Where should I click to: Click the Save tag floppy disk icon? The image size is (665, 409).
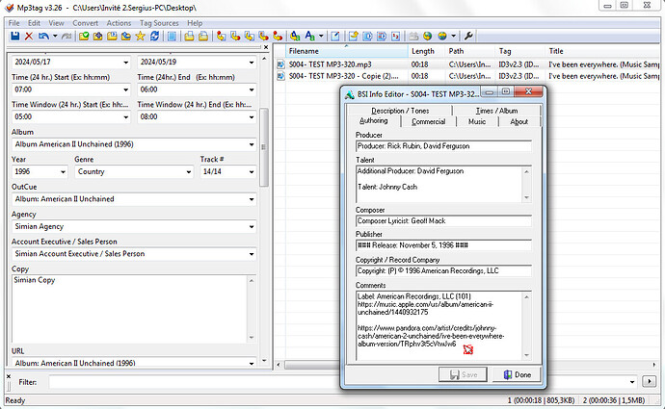pyautogui.click(x=14, y=37)
